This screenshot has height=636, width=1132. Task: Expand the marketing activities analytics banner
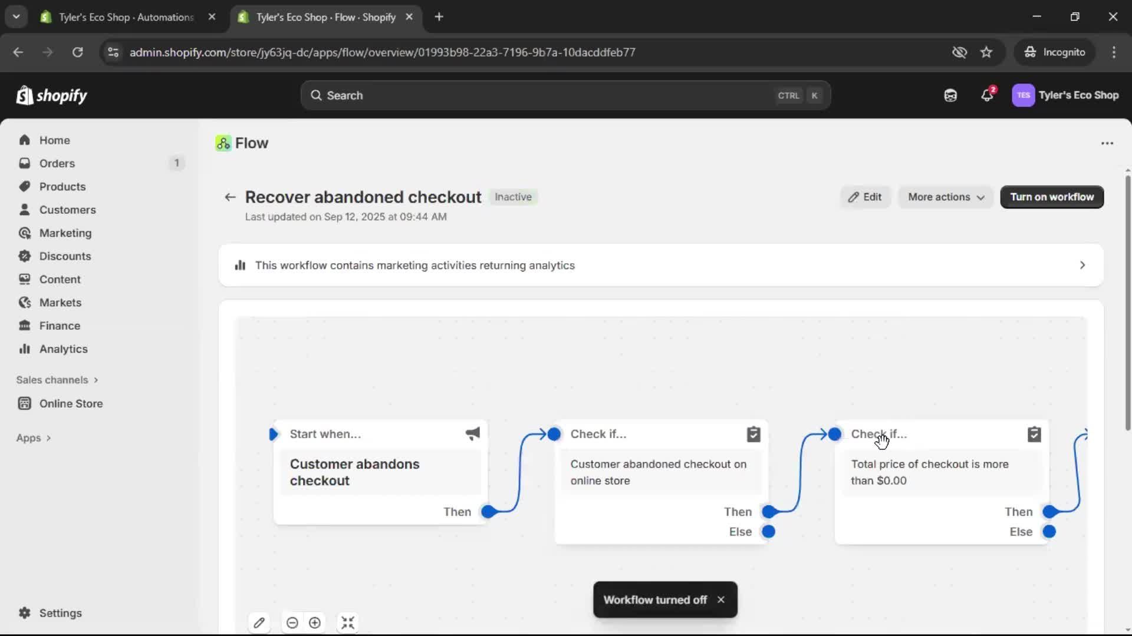1082,265
